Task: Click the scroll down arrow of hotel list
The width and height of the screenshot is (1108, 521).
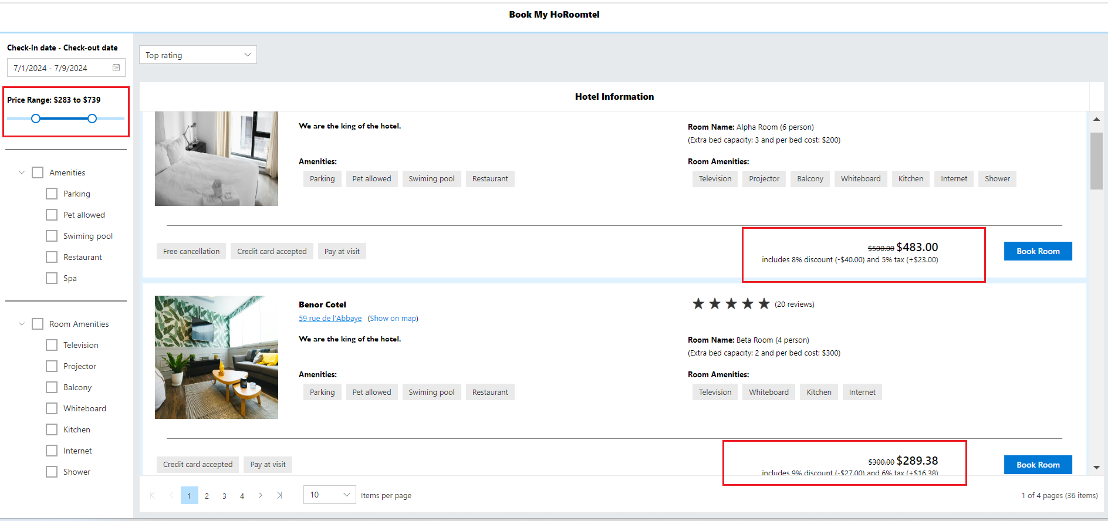Action: click(x=1096, y=468)
